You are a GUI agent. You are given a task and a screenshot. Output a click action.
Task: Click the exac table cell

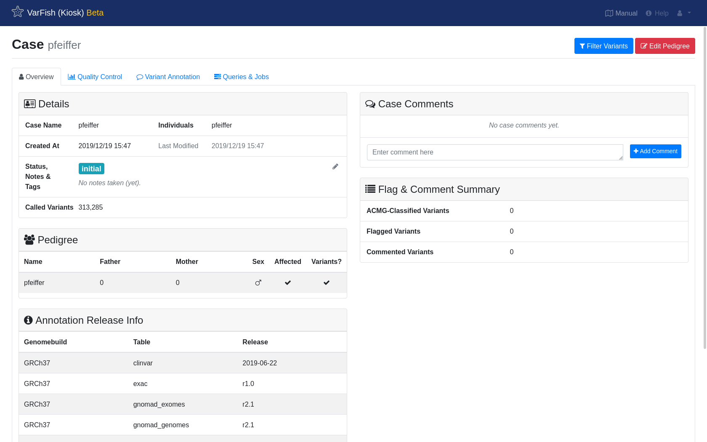coord(140,383)
